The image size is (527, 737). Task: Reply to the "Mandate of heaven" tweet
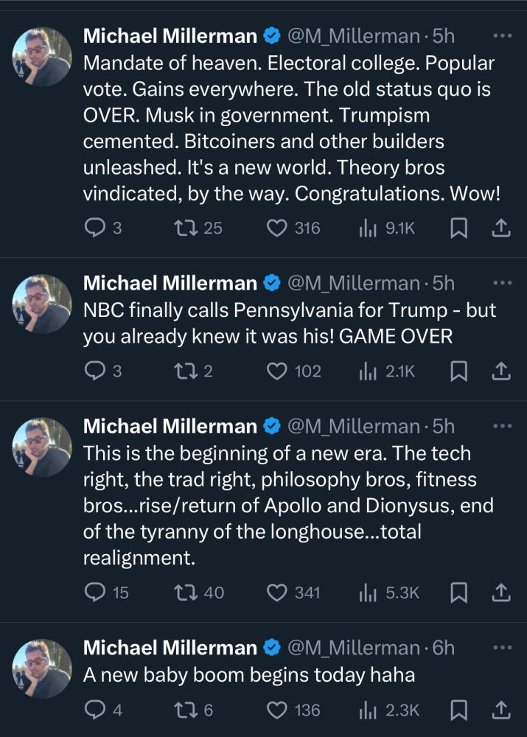tap(96, 228)
